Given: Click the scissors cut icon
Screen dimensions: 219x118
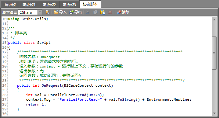Looking at the screenshot, I should (x=88, y=12).
